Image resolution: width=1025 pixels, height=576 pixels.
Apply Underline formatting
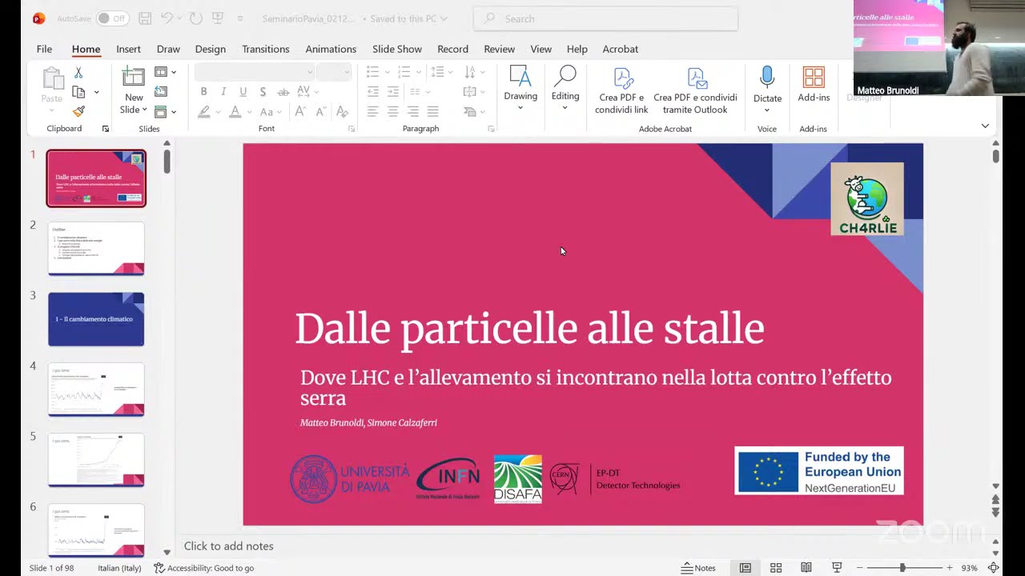(x=243, y=92)
